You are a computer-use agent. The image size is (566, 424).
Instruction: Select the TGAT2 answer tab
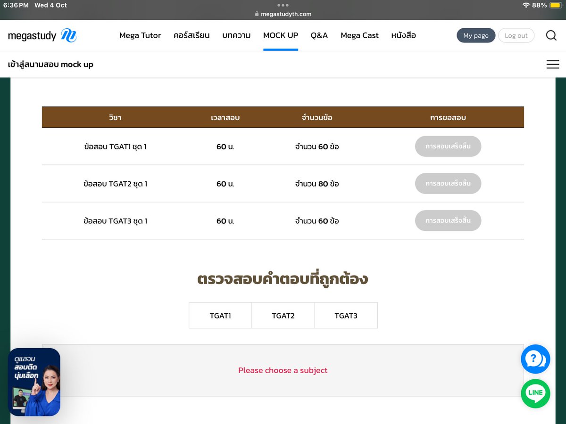pyautogui.click(x=283, y=316)
